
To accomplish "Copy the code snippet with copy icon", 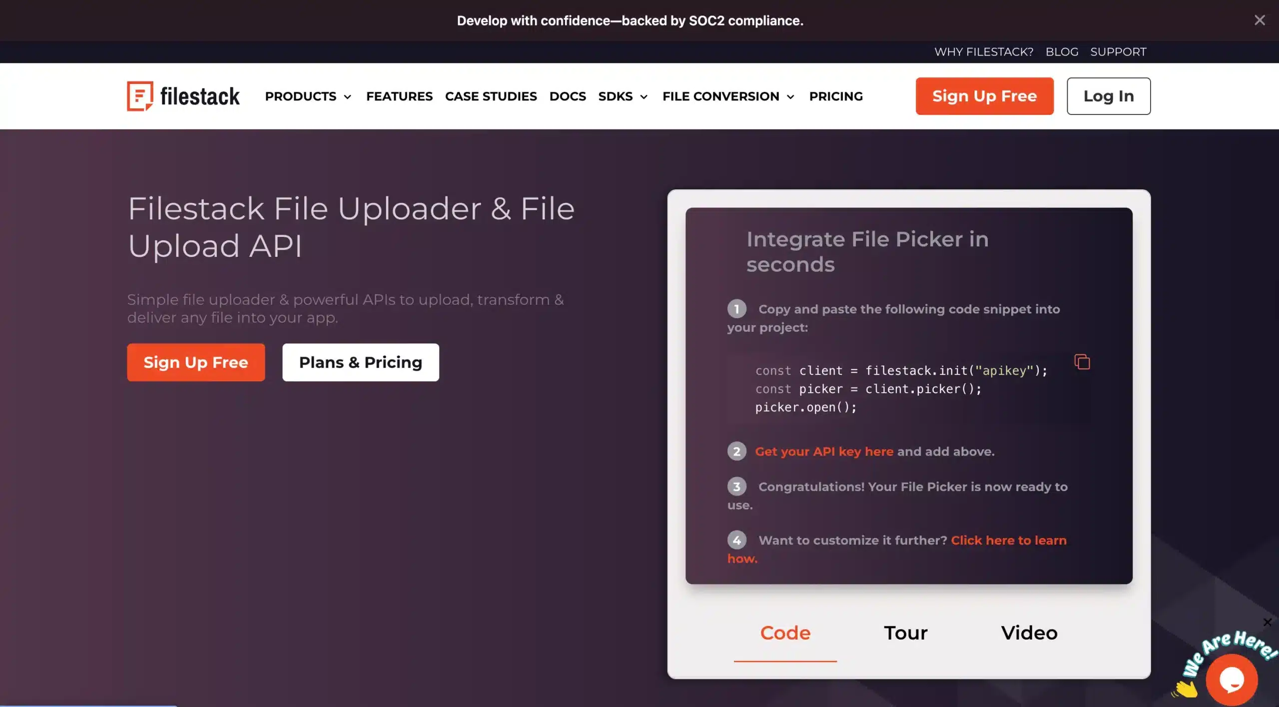I will pyautogui.click(x=1082, y=361).
